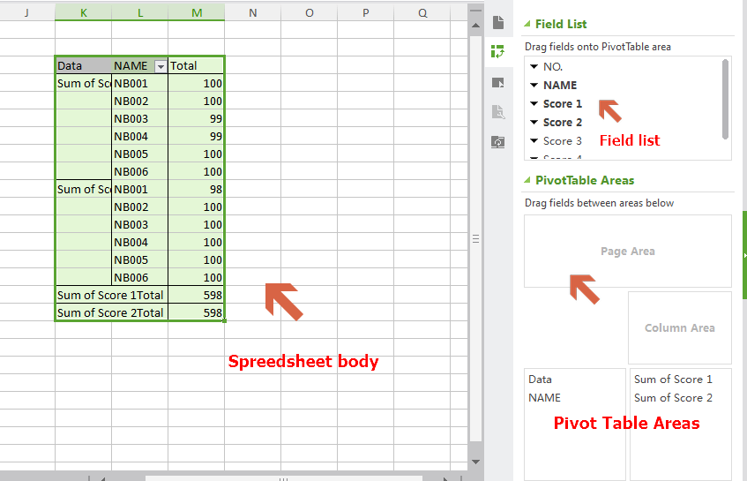Collapse the PivotTable Areas section triangle
The width and height of the screenshot is (747, 481).
[x=527, y=180]
